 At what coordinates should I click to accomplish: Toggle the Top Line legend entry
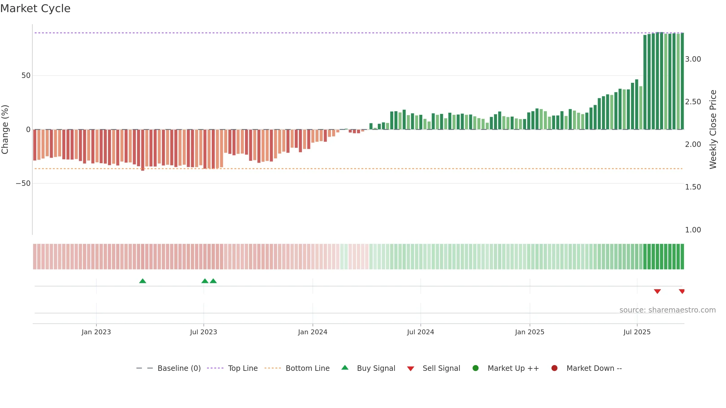click(x=232, y=368)
